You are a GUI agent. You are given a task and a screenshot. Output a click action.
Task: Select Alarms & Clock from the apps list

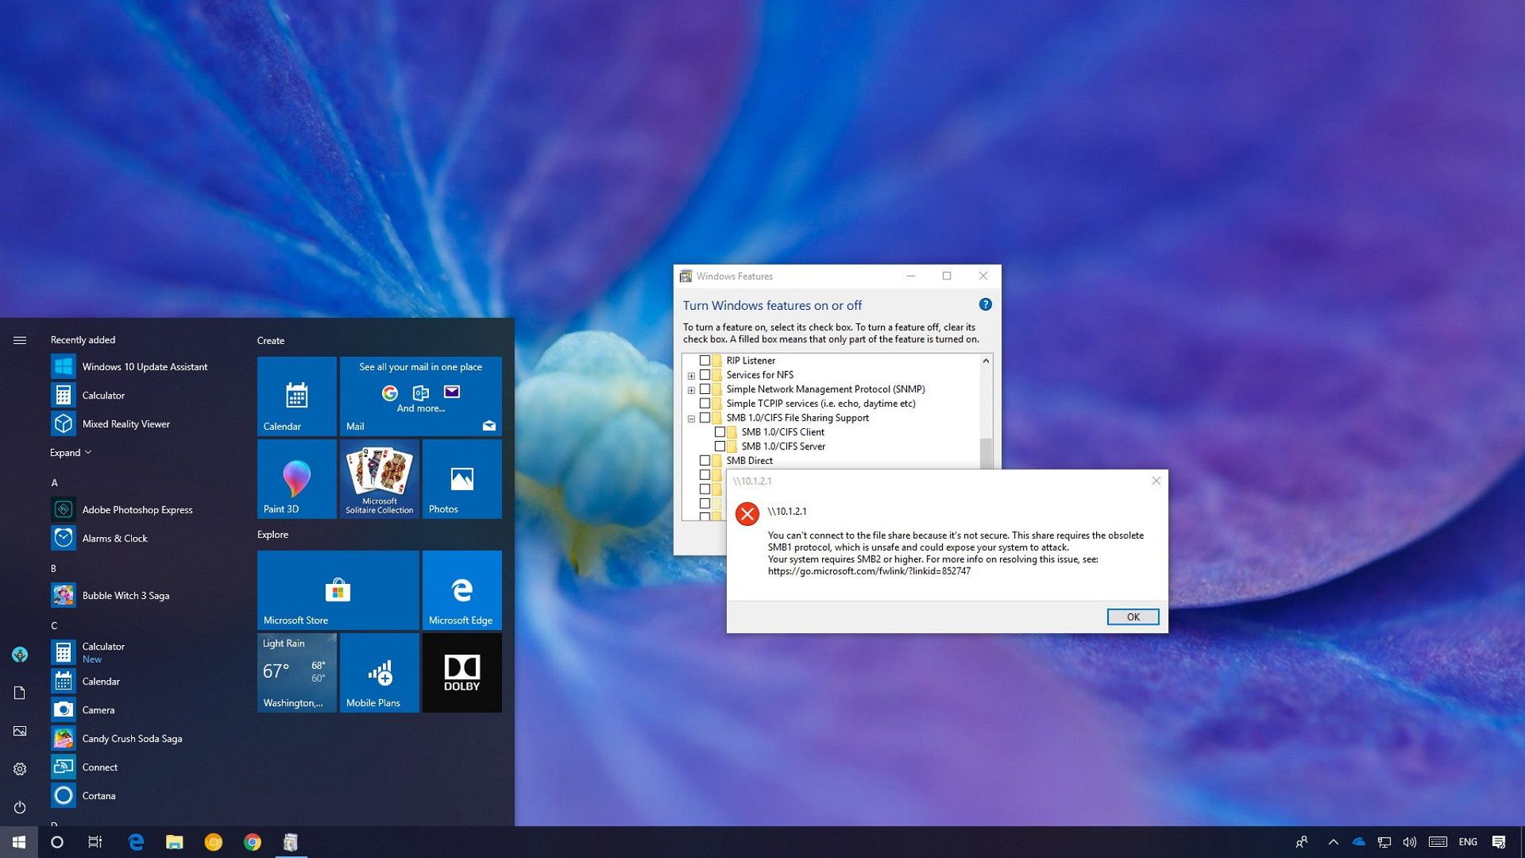click(x=114, y=538)
